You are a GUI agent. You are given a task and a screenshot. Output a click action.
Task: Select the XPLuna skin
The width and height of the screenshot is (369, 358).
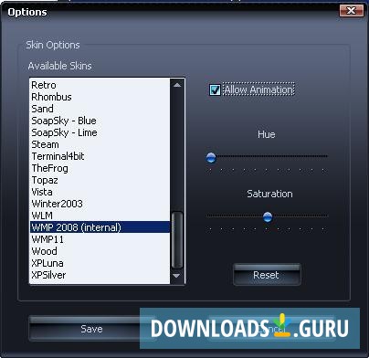(100, 263)
